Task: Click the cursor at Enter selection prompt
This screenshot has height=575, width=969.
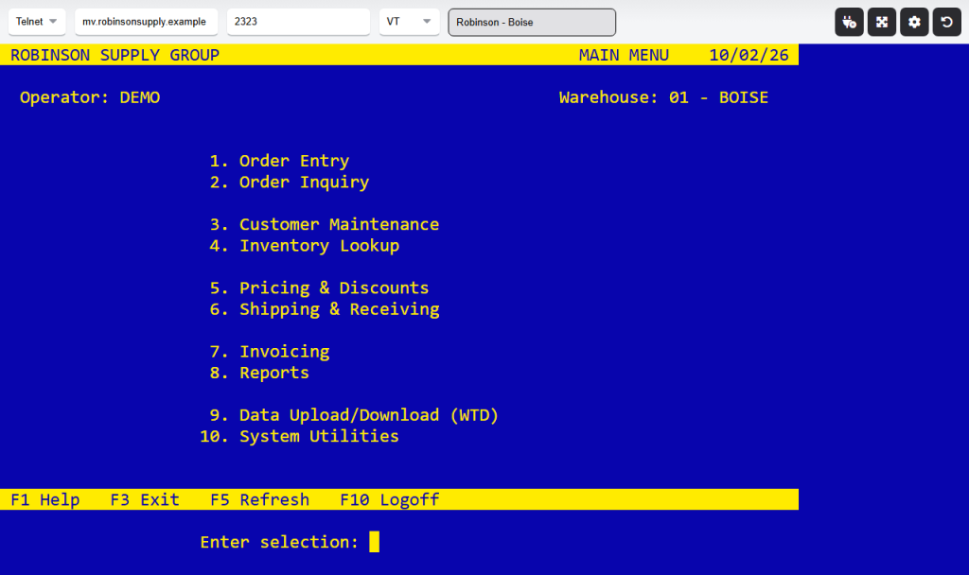Action: pyautogui.click(x=374, y=542)
